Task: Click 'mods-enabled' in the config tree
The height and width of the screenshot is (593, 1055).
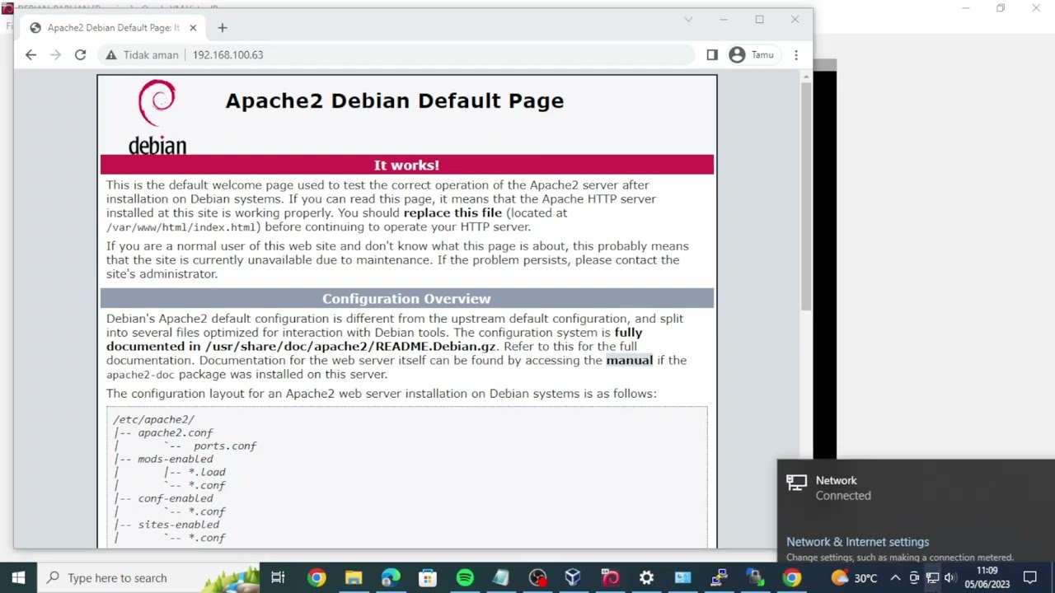Action: click(x=175, y=459)
